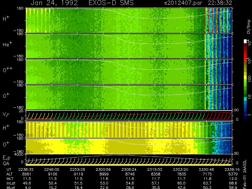Click the 'ALT' row header
The image size is (252, 189).
tap(10, 174)
